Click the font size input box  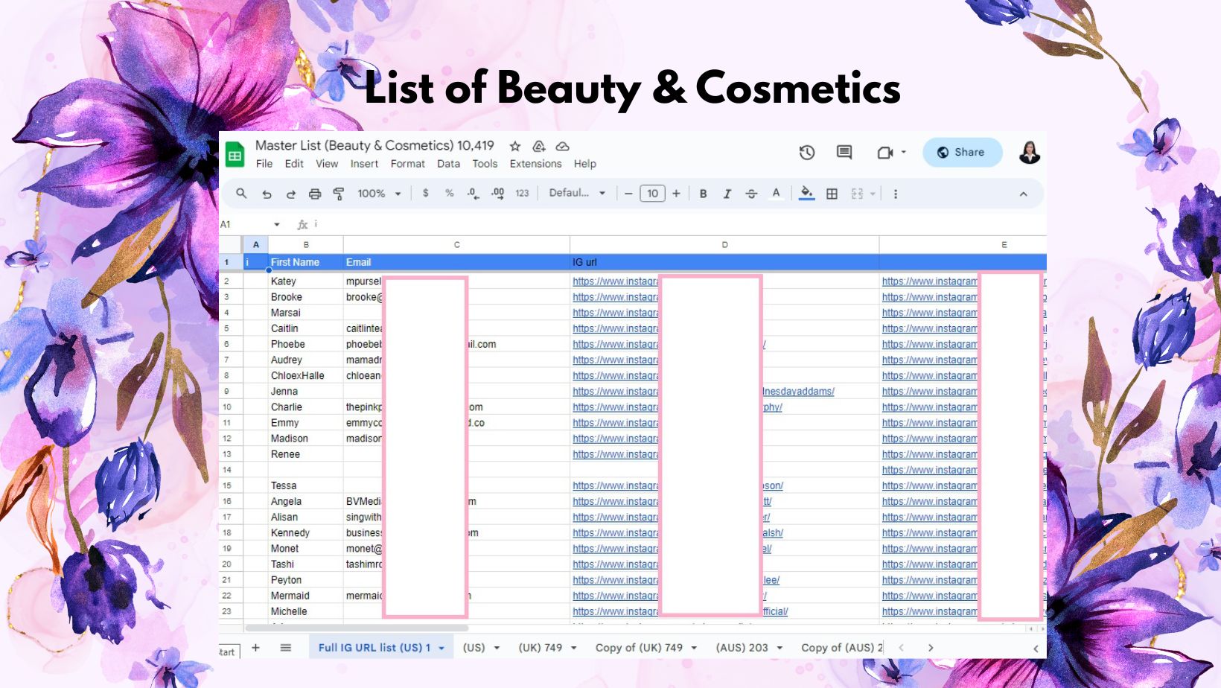click(652, 194)
